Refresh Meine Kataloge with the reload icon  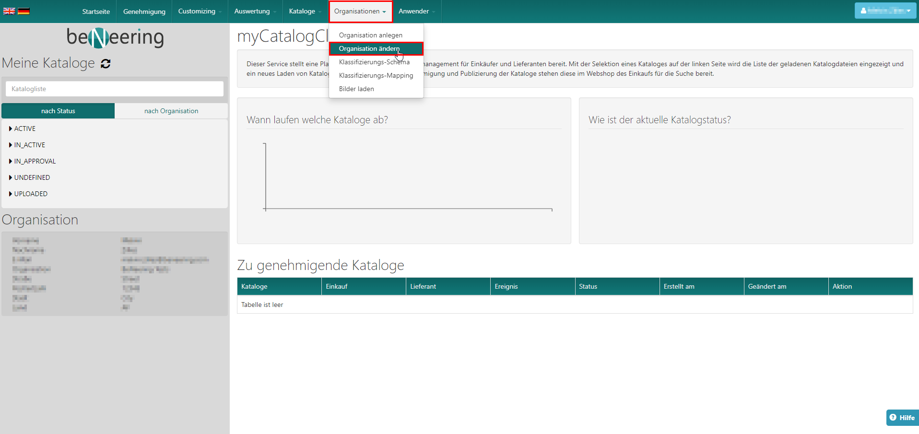click(x=106, y=64)
